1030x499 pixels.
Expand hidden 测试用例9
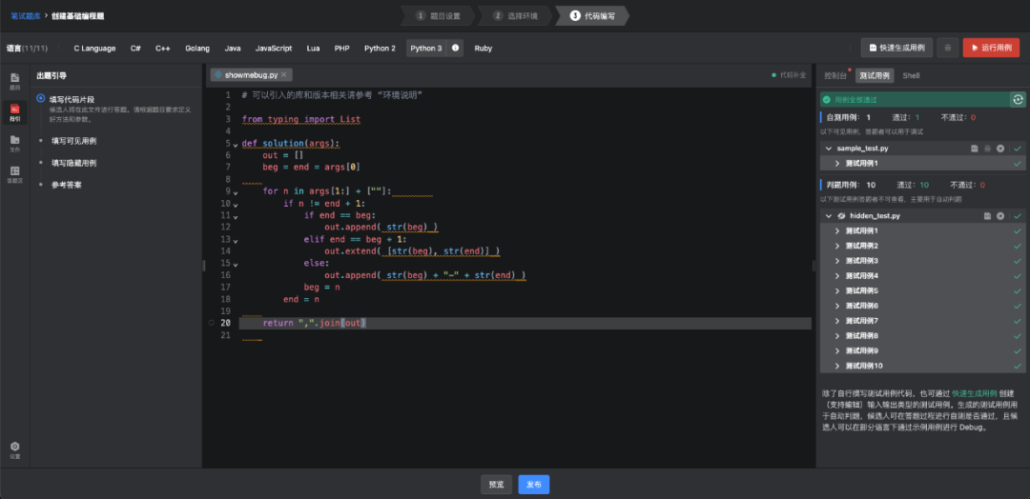(837, 350)
